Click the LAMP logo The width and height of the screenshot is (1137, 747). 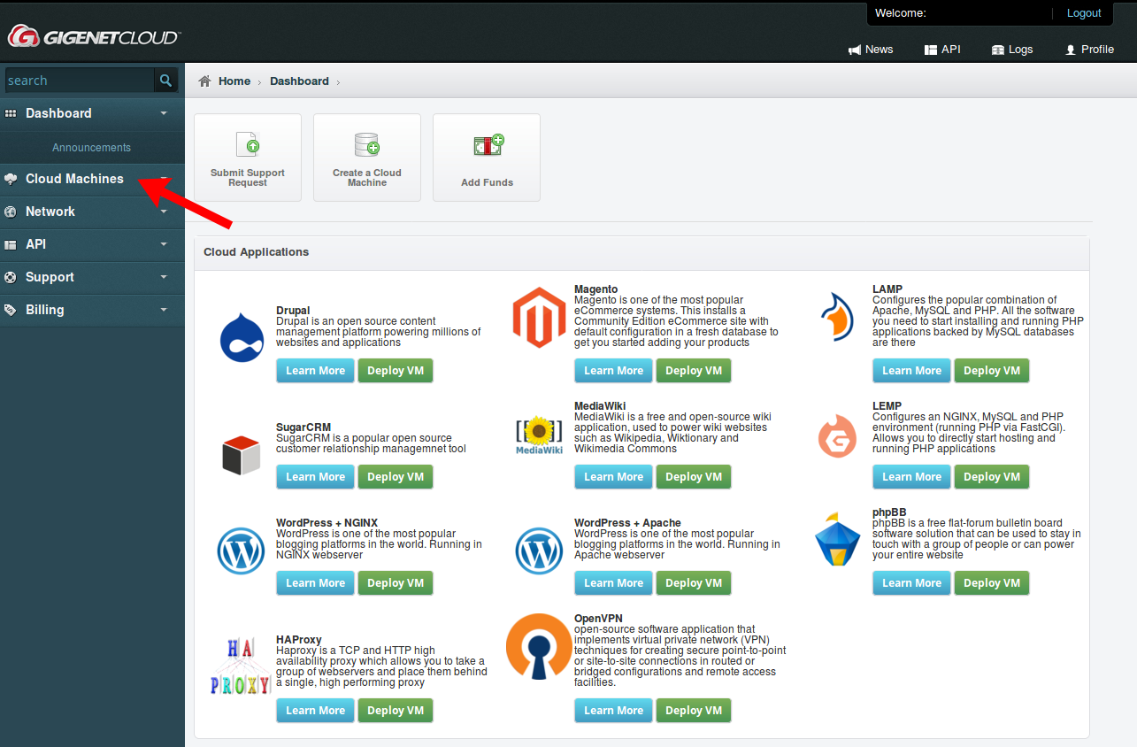[836, 317]
